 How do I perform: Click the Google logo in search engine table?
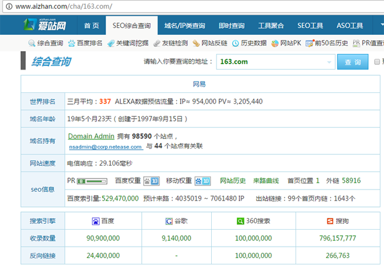pyautogui.click(x=169, y=221)
